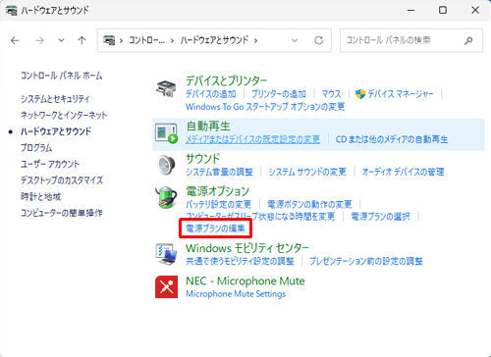Refresh the control panel view
Screen dimensions: 491x357
coord(318,40)
